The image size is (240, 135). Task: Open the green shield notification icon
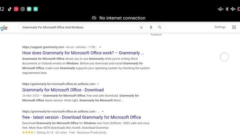pyautogui.click(x=29, y=9)
